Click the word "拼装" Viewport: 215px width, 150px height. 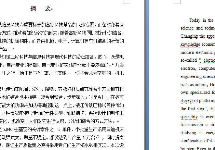coord(32,97)
